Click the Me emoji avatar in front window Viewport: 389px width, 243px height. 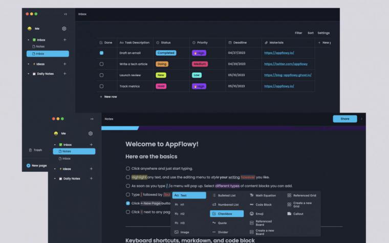pyautogui.click(x=56, y=134)
